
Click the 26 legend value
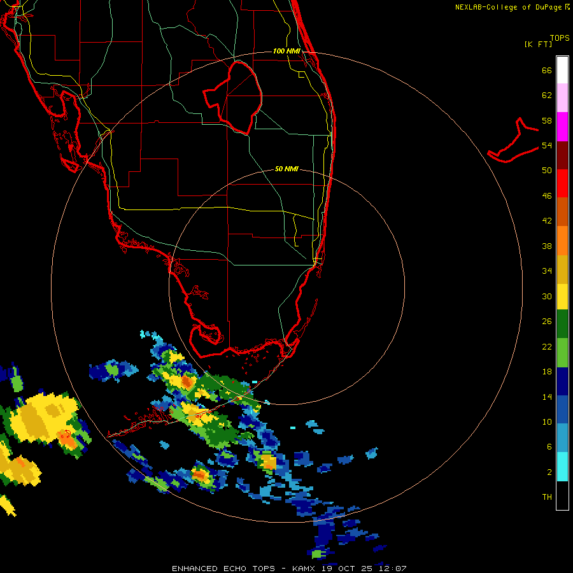click(x=547, y=322)
